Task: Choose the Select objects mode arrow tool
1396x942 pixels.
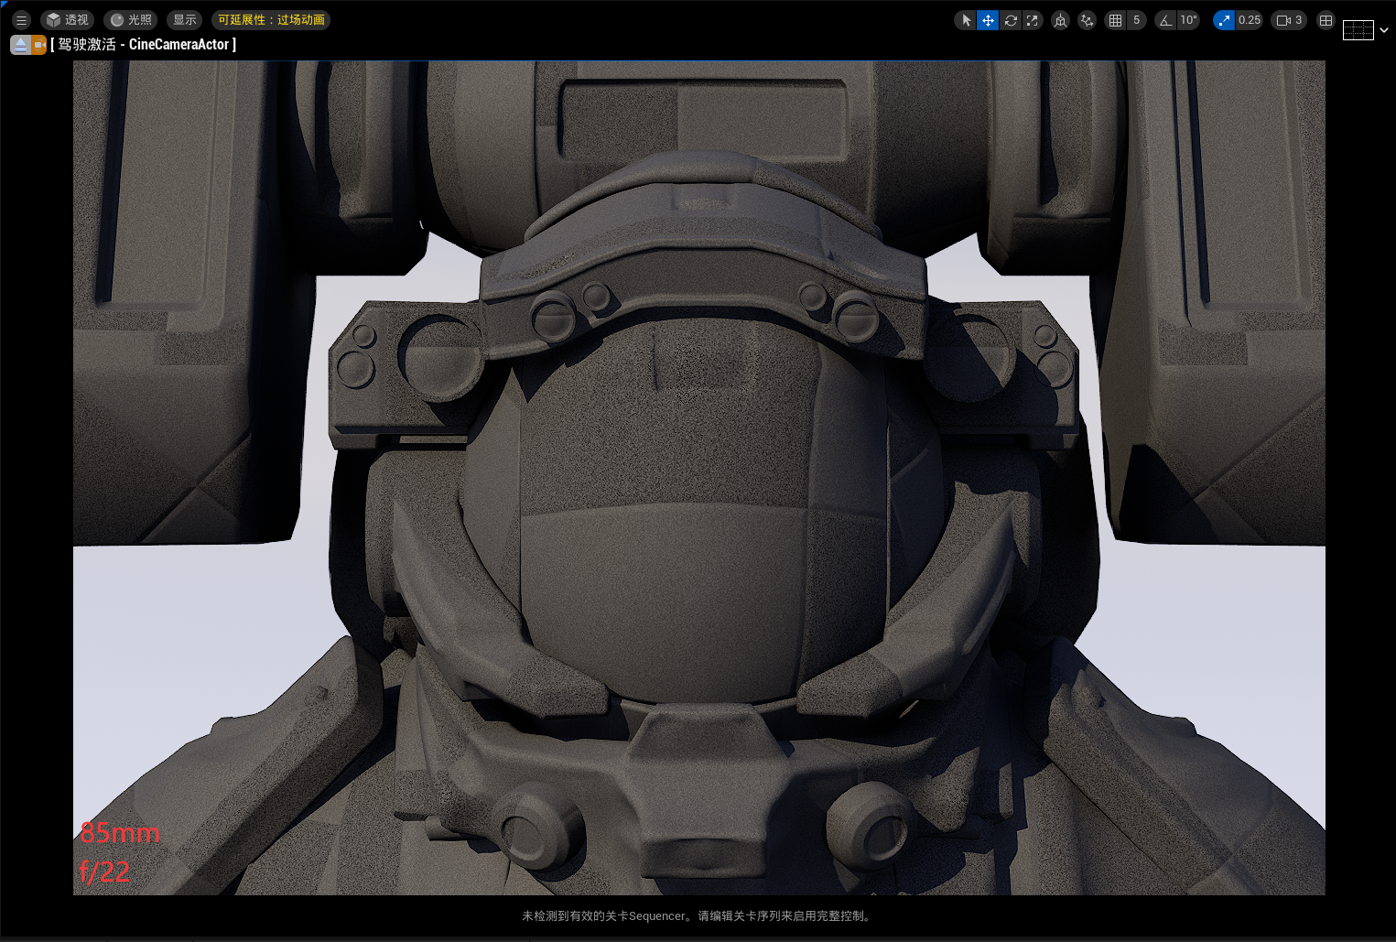Action: tap(966, 20)
